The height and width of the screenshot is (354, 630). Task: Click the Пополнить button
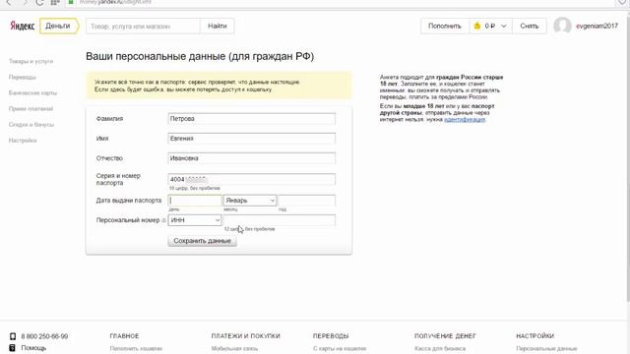click(445, 27)
